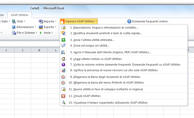
Task: Click the Informazioni info icon in the ribbon
Action: coord(14,27)
